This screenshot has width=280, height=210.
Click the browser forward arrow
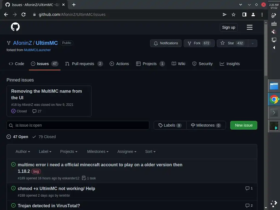pyautogui.click(x=15, y=14)
